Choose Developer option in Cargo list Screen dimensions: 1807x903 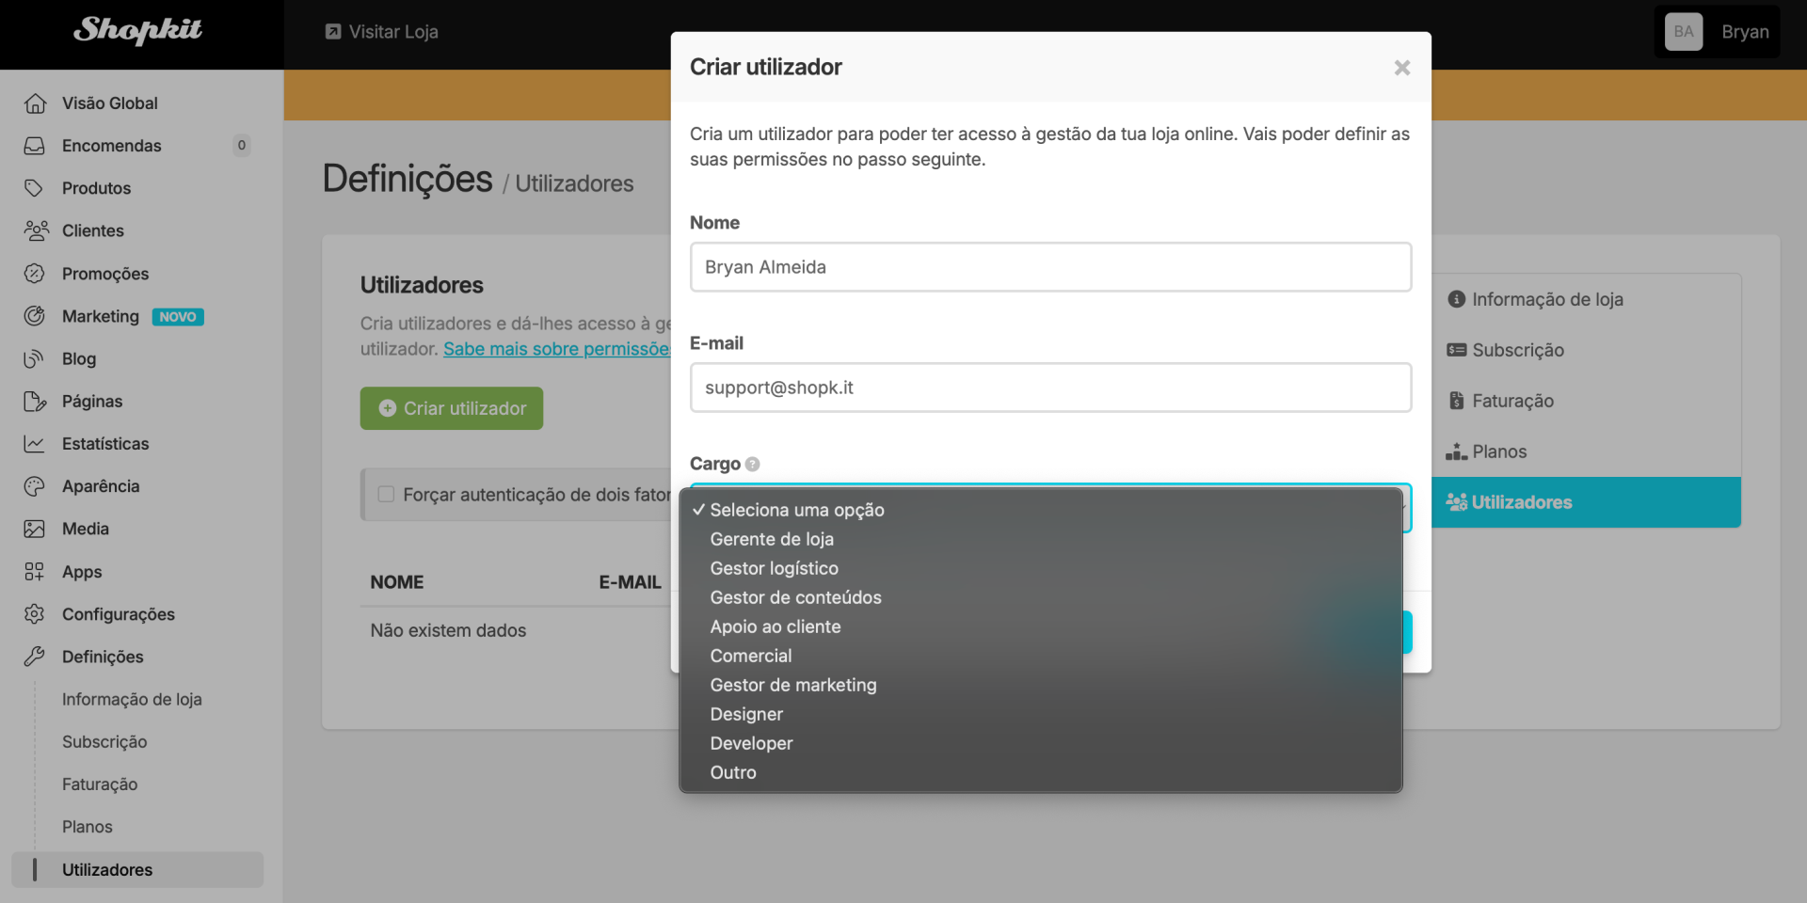[751, 743]
